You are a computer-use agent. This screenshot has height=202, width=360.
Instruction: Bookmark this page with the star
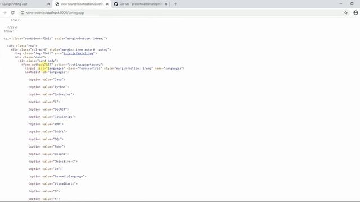(x=346, y=13)
